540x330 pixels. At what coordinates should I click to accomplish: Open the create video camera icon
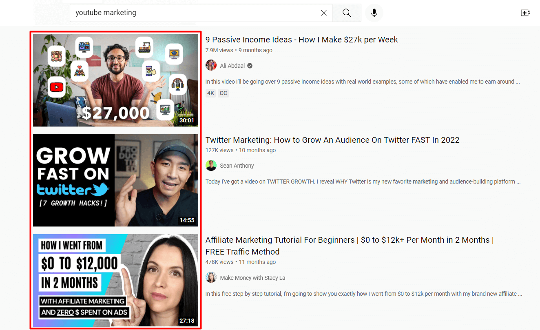(x=525, y=13)
